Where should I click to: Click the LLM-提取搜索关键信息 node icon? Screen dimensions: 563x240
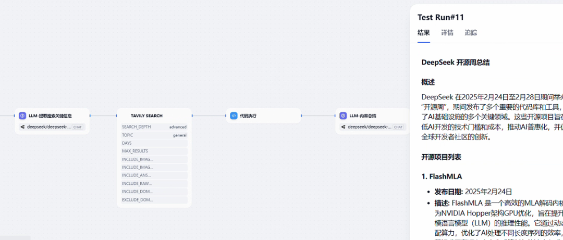click(22, 116)
